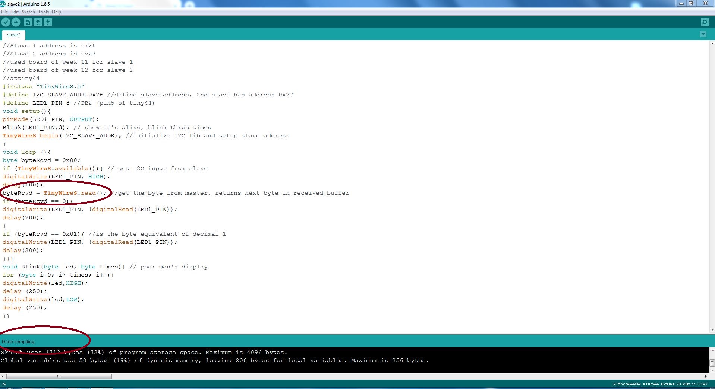Click the "Global variables use 50 bytes" console line
The width and height of the screenshot is (715, 389).
[215, 360]
